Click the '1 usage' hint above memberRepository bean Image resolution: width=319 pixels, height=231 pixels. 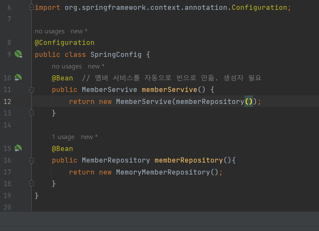(x=63, y=137)
